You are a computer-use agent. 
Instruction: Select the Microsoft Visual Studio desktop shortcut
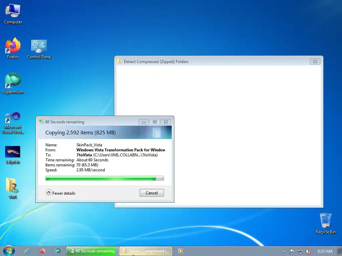[x=13, y=123]
